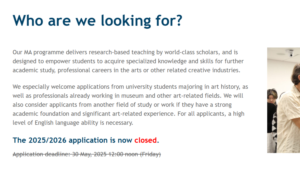Click "The 2025/2026 application is now" heading
The width and height of the screenshot is (300, 177).
coord(72,140)
